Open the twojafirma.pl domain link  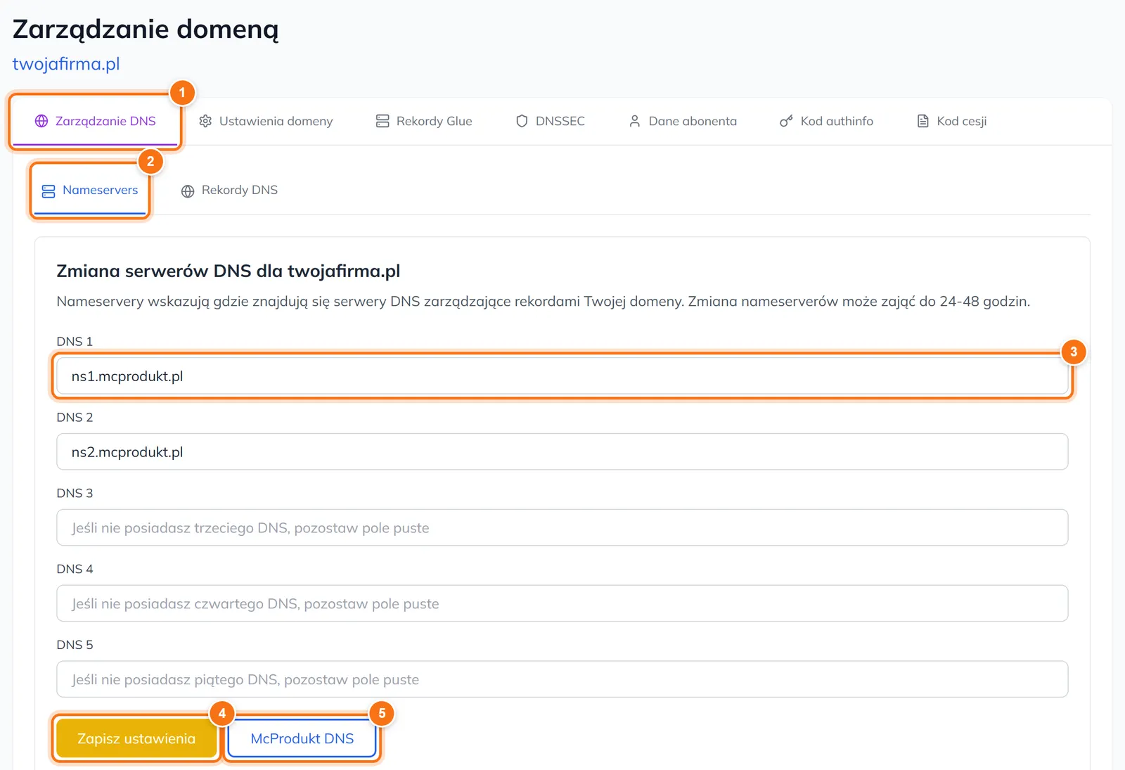[66, 64]
